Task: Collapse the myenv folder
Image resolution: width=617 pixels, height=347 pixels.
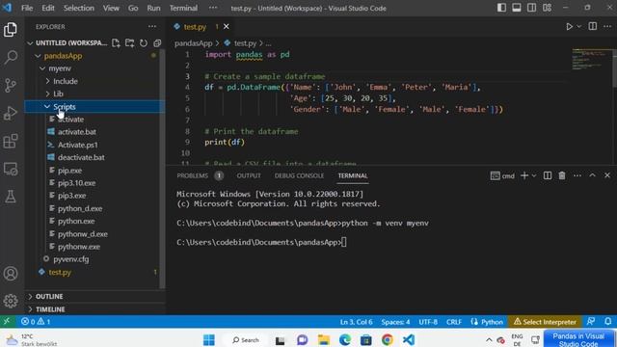Action: (42, 68)
